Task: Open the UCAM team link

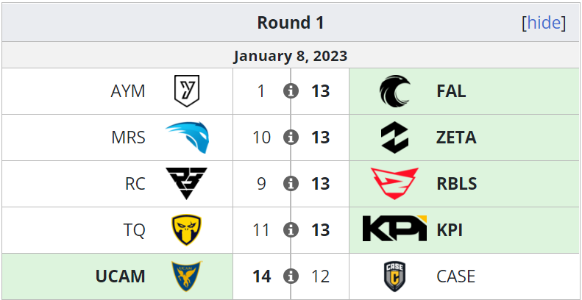Action: tap(120, 276)
